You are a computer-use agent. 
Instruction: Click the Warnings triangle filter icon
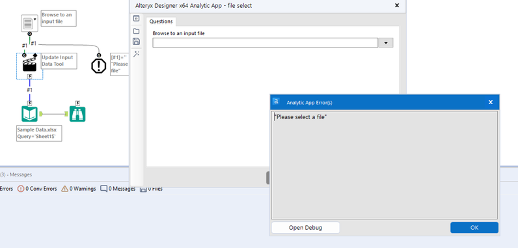click(65, 189)
